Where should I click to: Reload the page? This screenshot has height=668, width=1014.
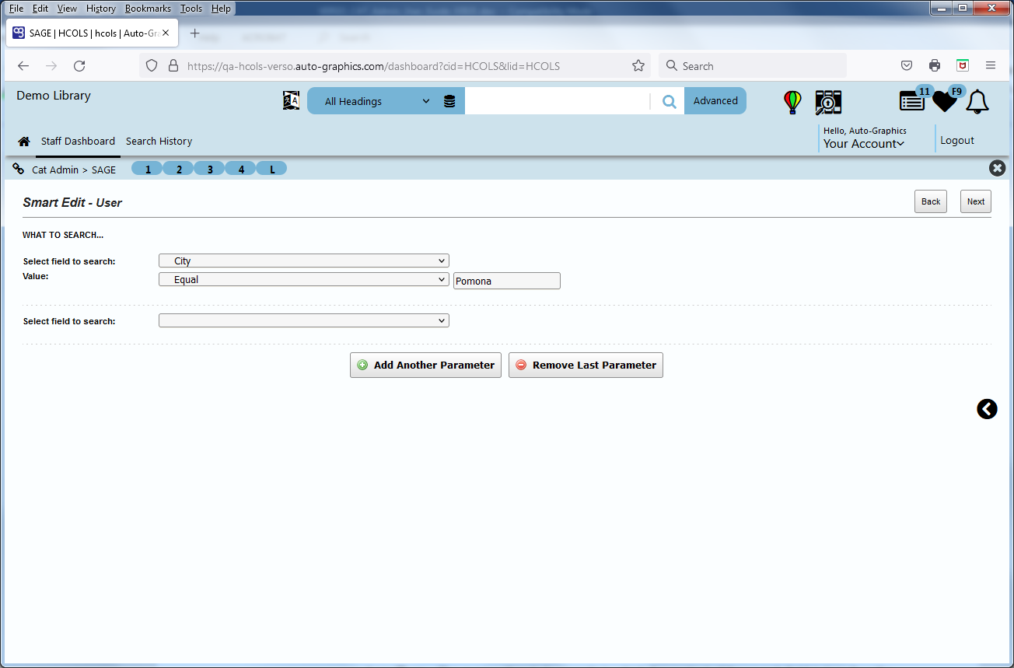click(x=79, y=66)
